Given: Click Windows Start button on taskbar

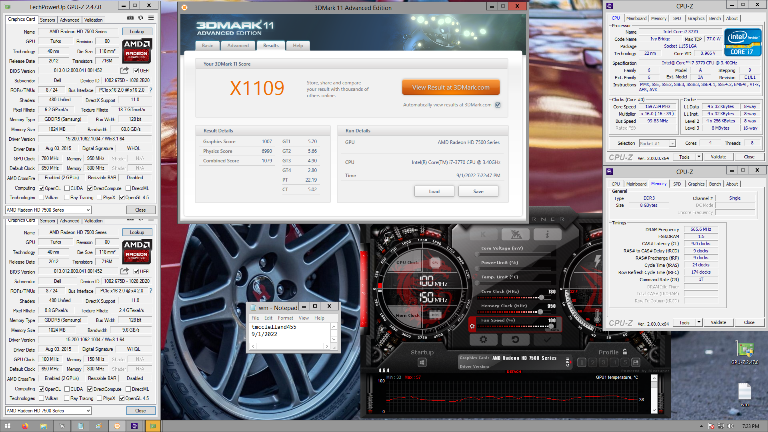Looking at the screenshot, I should click(8, 426).
